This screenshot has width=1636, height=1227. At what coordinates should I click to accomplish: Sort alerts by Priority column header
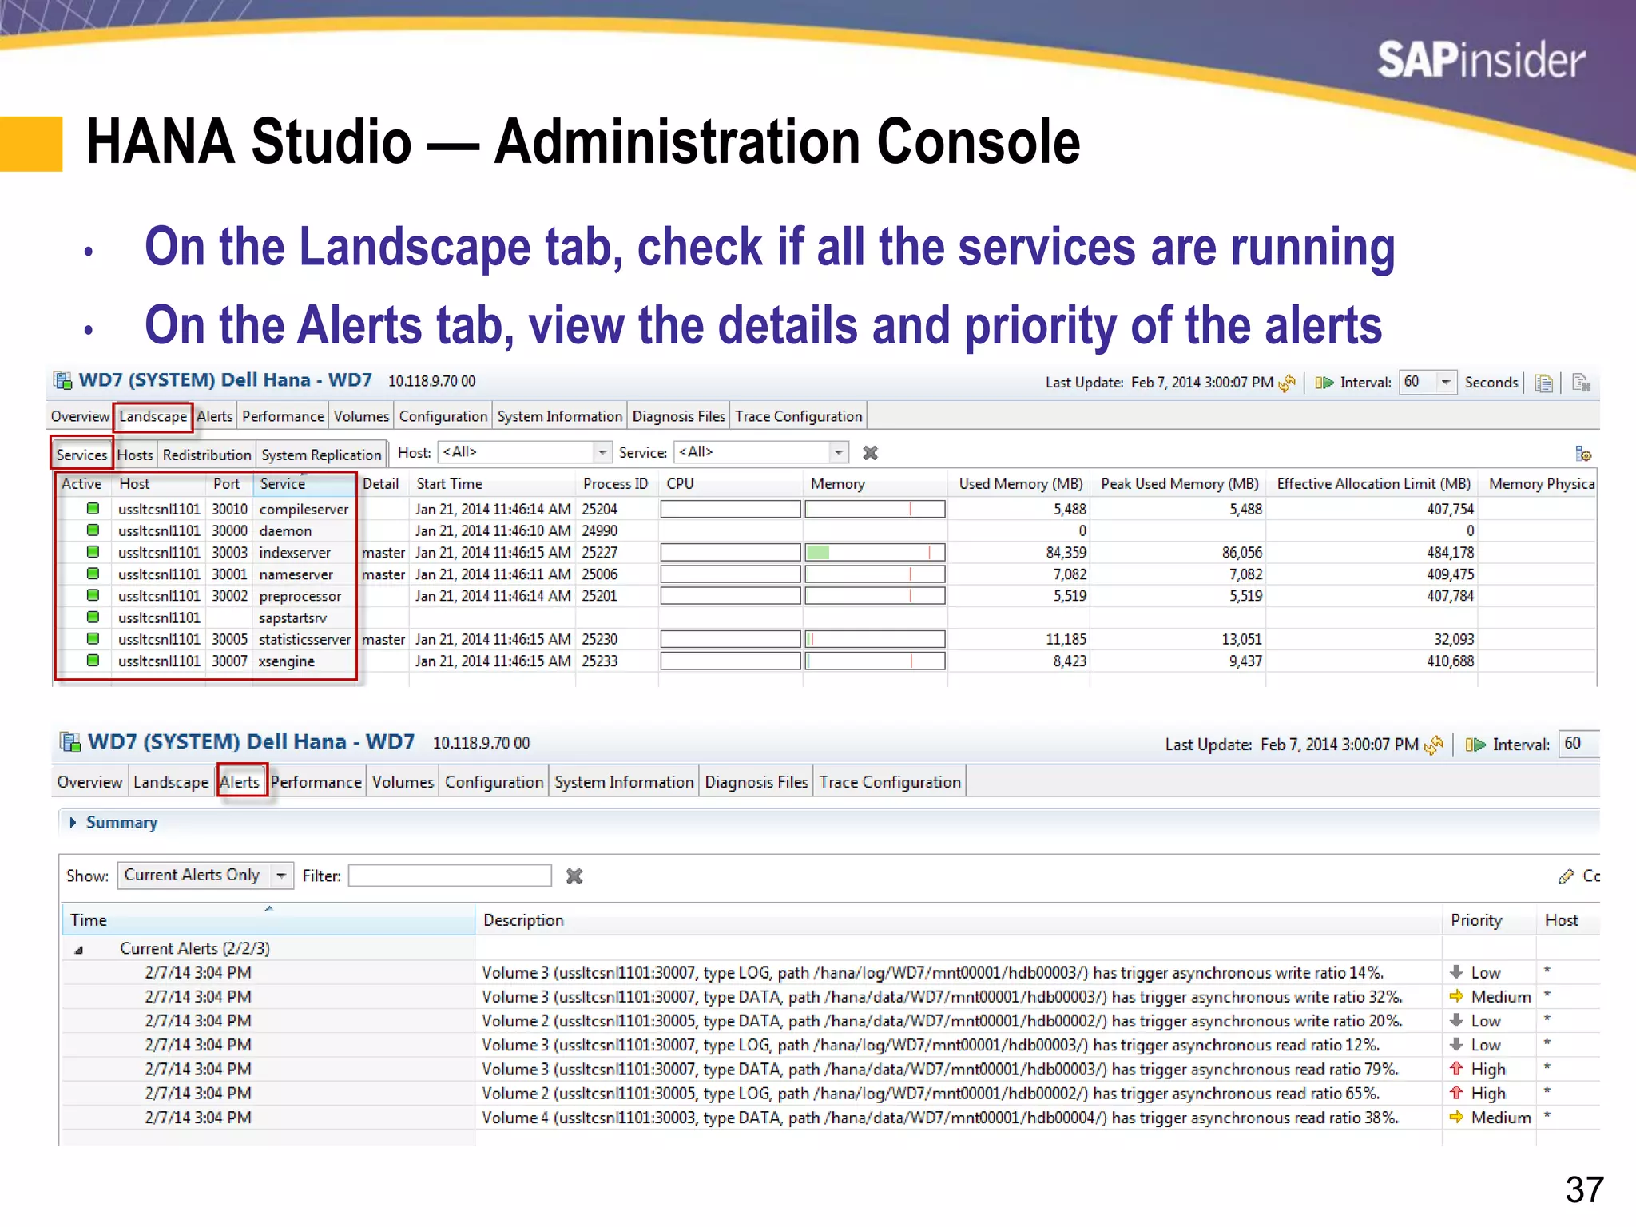click(x=1489, y=920)
